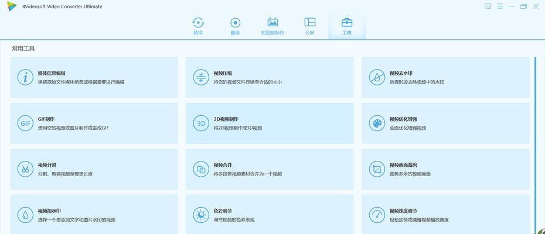545x234 pixels.
Task: Click the 视频画面裁剪 crop icon
Action: 377,169
